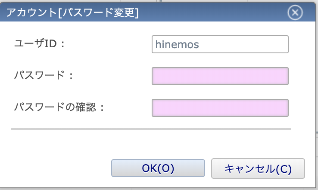318x190 pixels.
Task: Select the second pink confirmation box
Action: pos(220,108)
